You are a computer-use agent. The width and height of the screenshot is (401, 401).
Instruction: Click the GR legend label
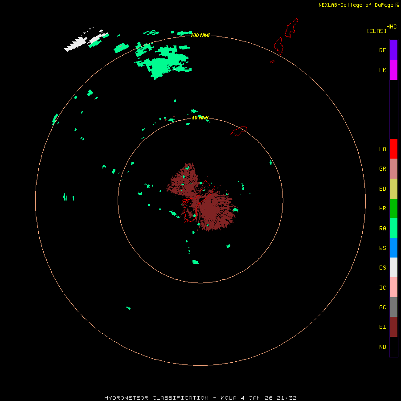click(x=382, y=169)
